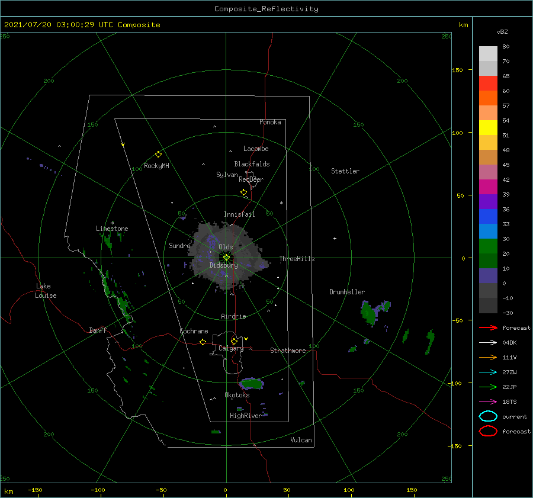Screen dimensions: 533x498
Task: Click the Innisfail city label
Action: pyautogui.click(x=239, y=214)
